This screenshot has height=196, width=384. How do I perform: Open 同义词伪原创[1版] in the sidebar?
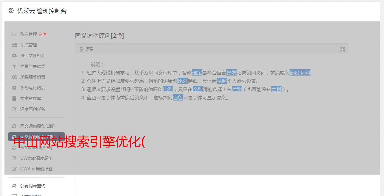coord(38,126)
